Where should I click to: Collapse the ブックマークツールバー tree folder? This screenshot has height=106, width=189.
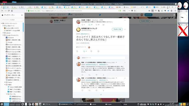point(1,23)
